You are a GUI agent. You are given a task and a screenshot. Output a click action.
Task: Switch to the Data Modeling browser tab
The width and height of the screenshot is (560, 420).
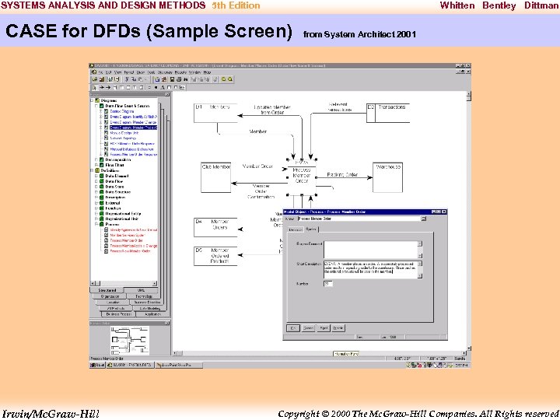[x=150, y=308]
